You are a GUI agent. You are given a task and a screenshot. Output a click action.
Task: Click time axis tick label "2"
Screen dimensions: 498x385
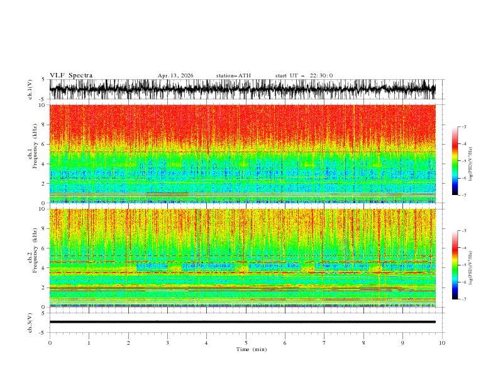(128, 343)
